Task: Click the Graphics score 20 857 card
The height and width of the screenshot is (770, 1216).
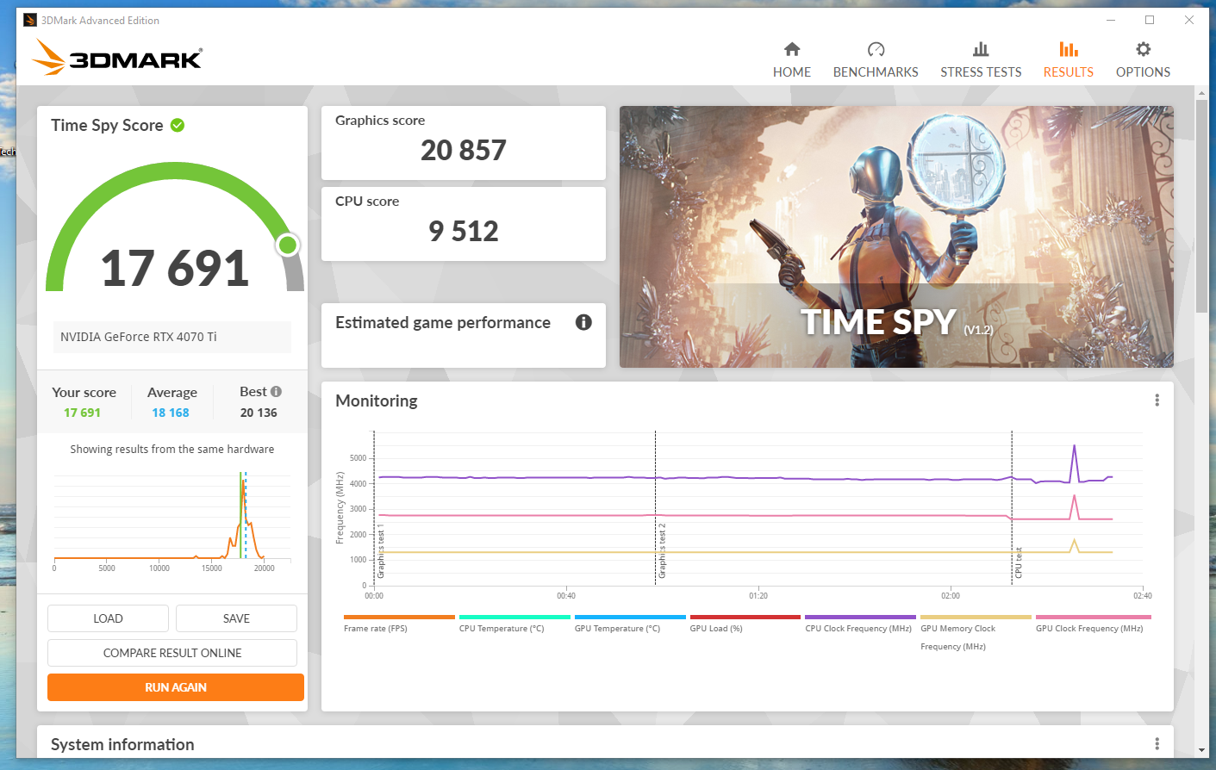Action: (464, 143)
